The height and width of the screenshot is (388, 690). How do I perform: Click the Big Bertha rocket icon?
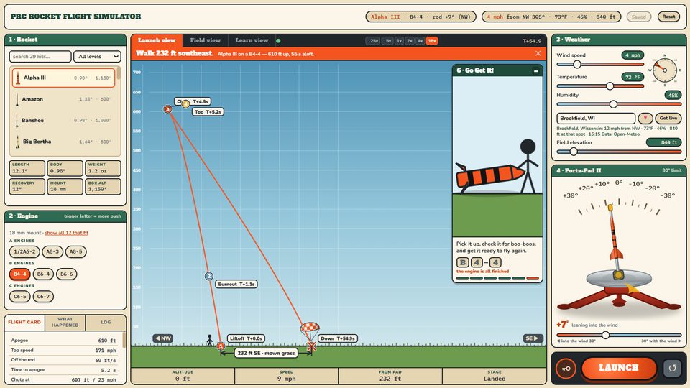17,142
